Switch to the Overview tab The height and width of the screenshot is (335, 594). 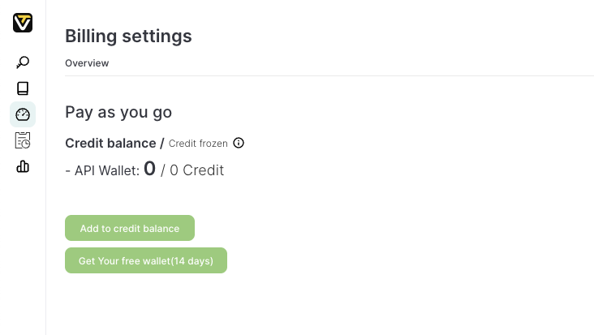[x=87, y=63]
